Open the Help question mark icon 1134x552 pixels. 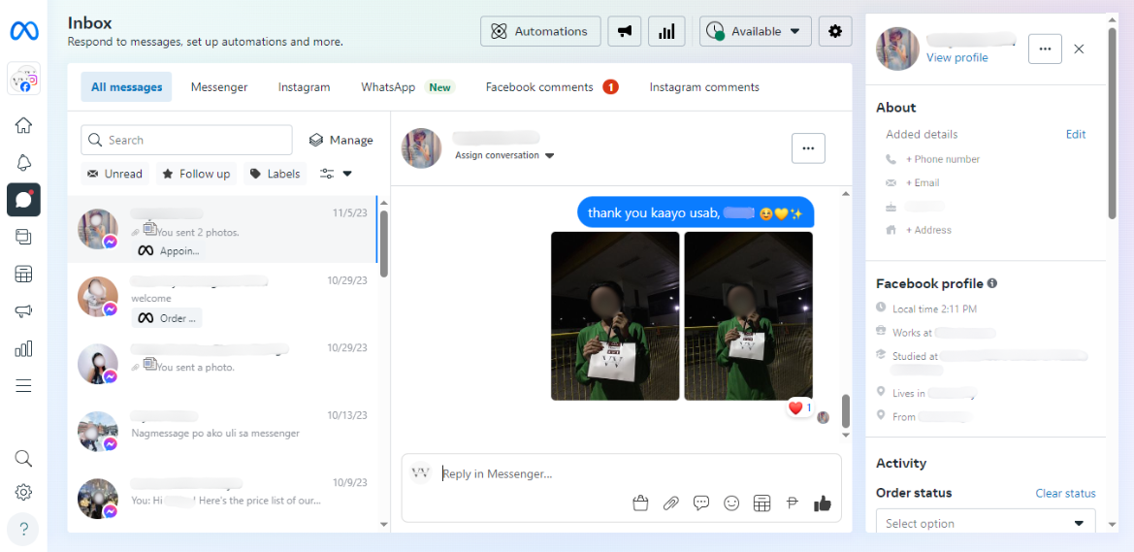pos(24,529)
